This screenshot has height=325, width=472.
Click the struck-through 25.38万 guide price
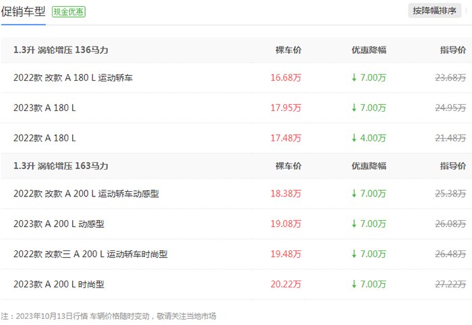450,194
